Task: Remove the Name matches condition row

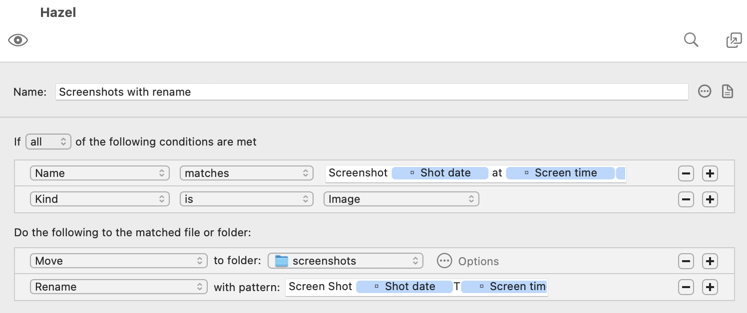Action: pos(686,173)
